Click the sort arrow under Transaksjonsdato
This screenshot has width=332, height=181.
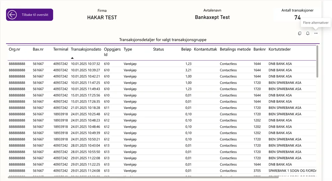(72, 58)
